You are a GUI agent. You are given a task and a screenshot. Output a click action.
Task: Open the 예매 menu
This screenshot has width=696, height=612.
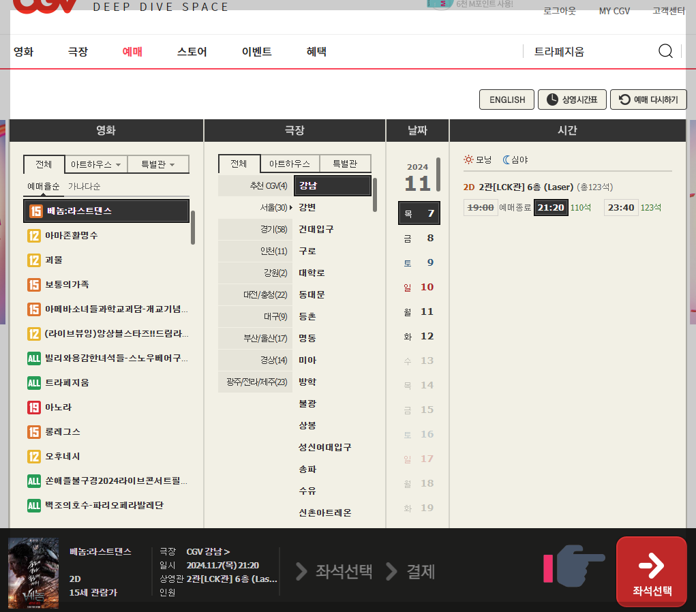coord(132,52)
